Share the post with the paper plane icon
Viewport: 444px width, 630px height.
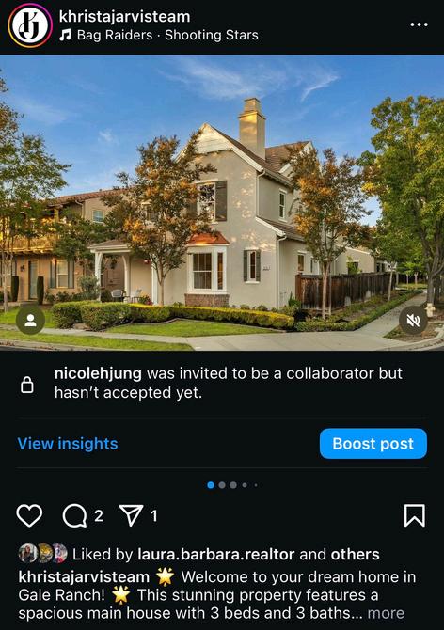pyautogui.click(x=131, y=515)
